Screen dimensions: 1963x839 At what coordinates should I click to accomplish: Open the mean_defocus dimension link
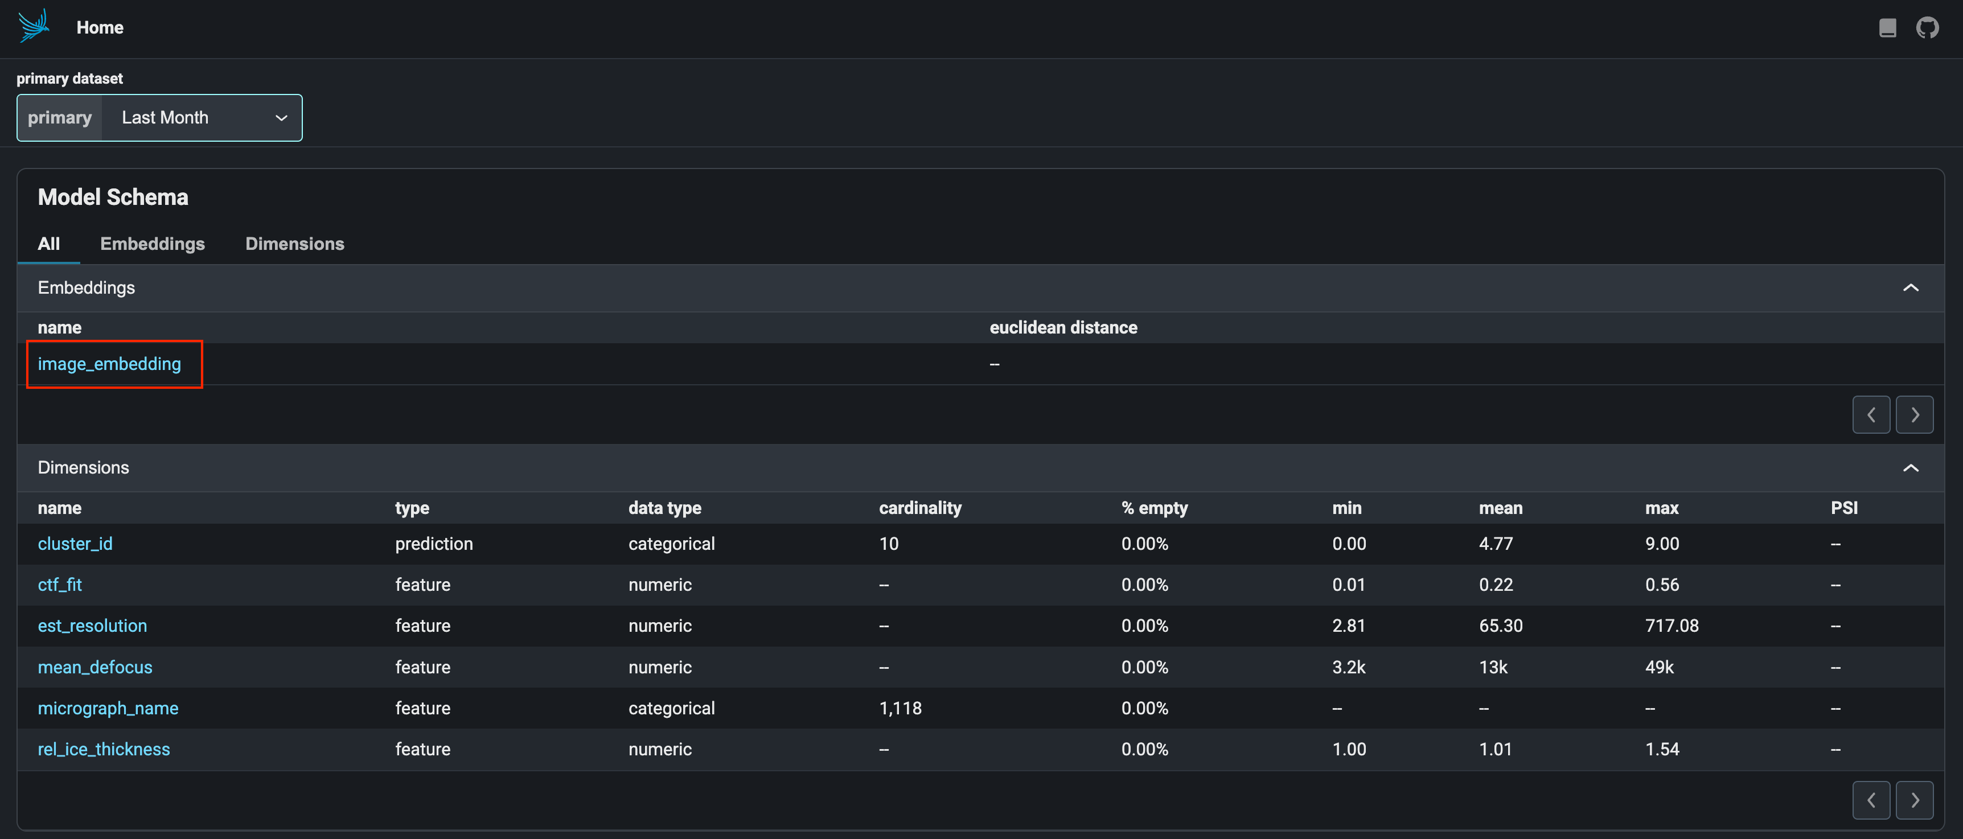pyautogui.click(x=95, y=667)
